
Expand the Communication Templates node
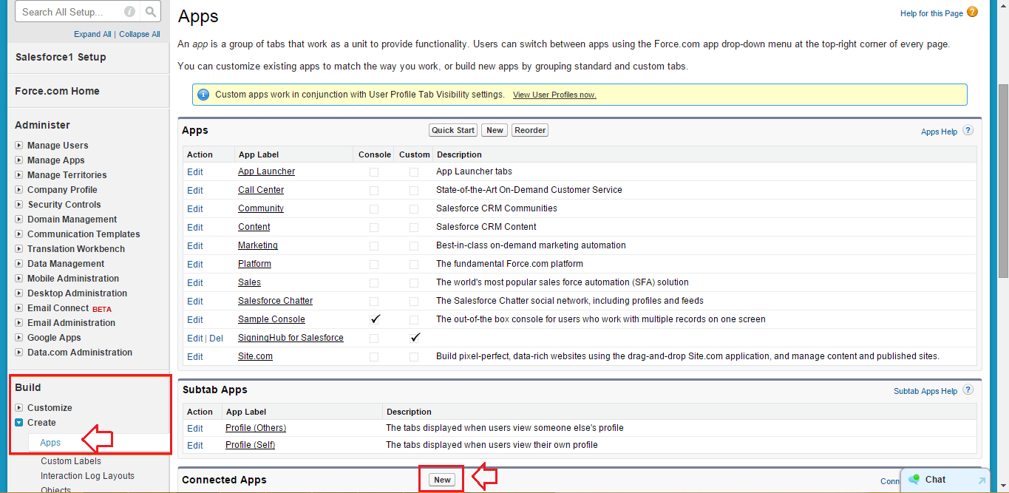pos(19,234)
